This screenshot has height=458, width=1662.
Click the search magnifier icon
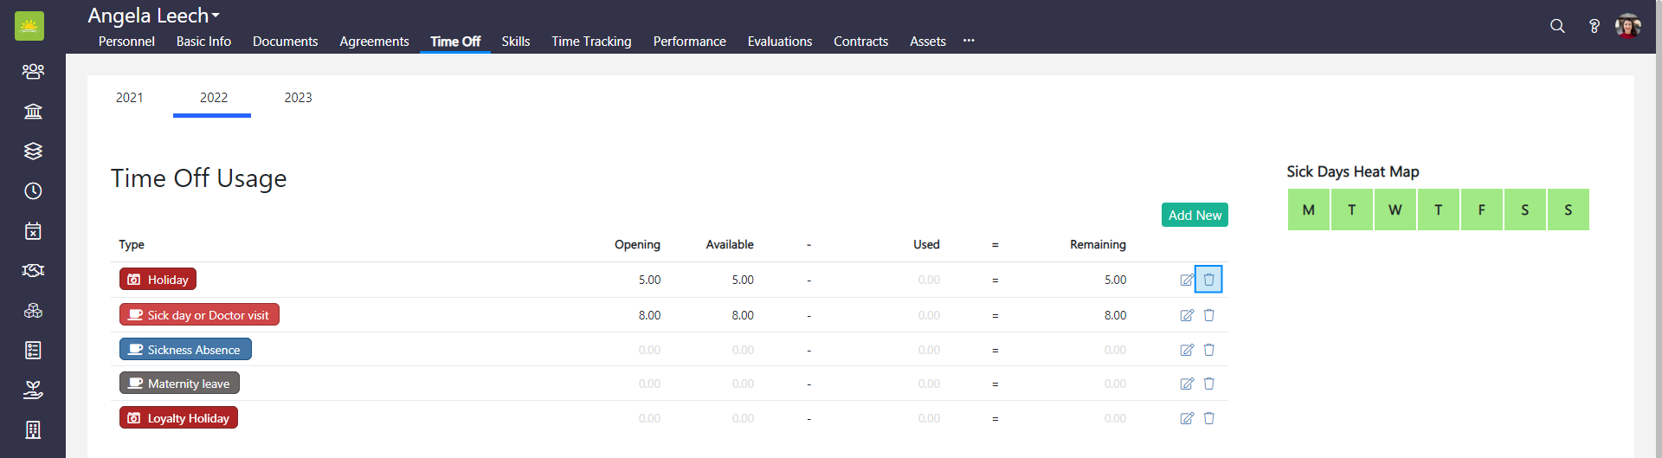pyautogui.click(x=1557, y=26)
